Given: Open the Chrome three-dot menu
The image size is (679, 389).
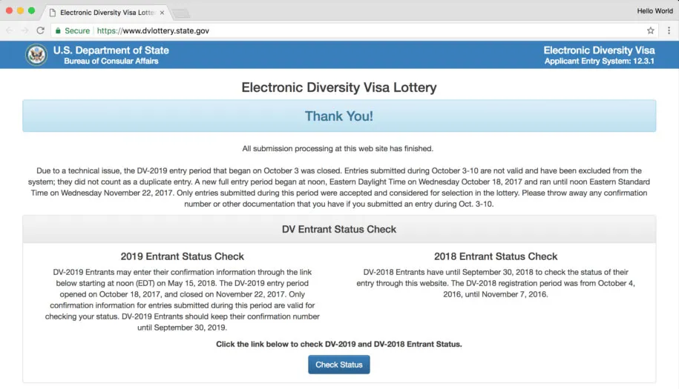Looking at the screenshot, I should 669,30.
